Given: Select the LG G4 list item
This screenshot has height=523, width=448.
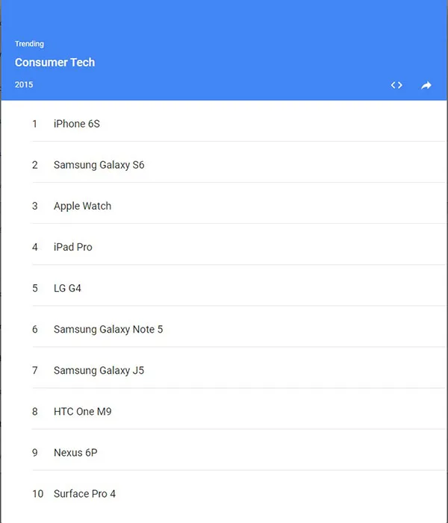Looking at the screenshot, I should pyautogui.click(x=67, y=288).
